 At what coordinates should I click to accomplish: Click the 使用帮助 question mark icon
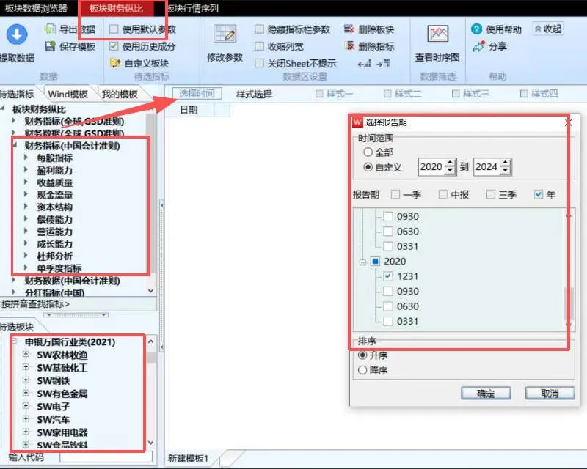(x=476, y=29)
